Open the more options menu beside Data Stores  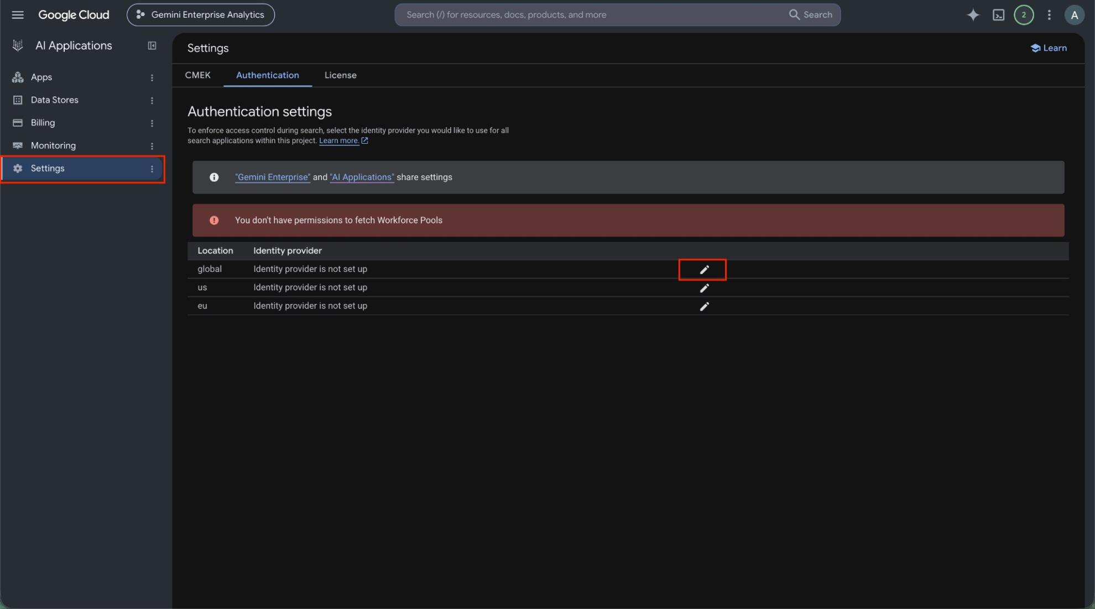152,101
